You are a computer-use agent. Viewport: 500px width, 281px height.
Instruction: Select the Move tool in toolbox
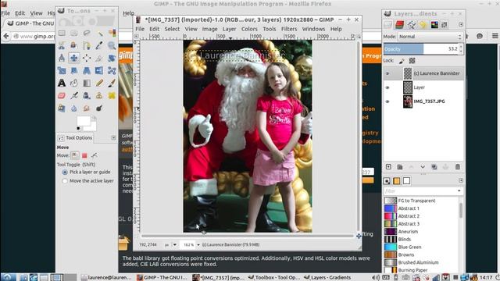coord(74,58)
